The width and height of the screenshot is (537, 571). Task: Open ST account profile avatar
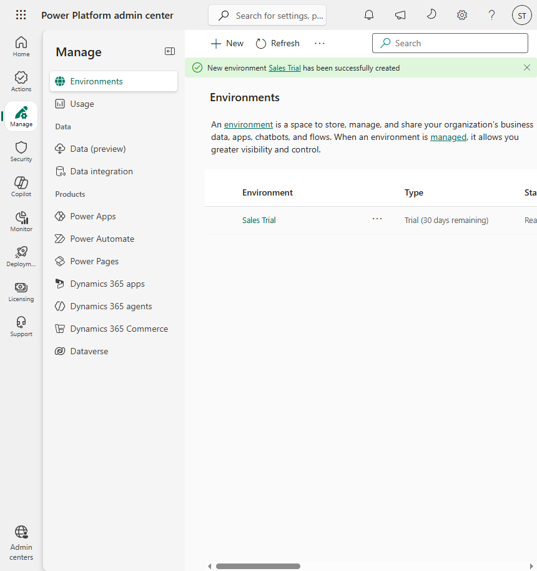(x=522, y=15)
